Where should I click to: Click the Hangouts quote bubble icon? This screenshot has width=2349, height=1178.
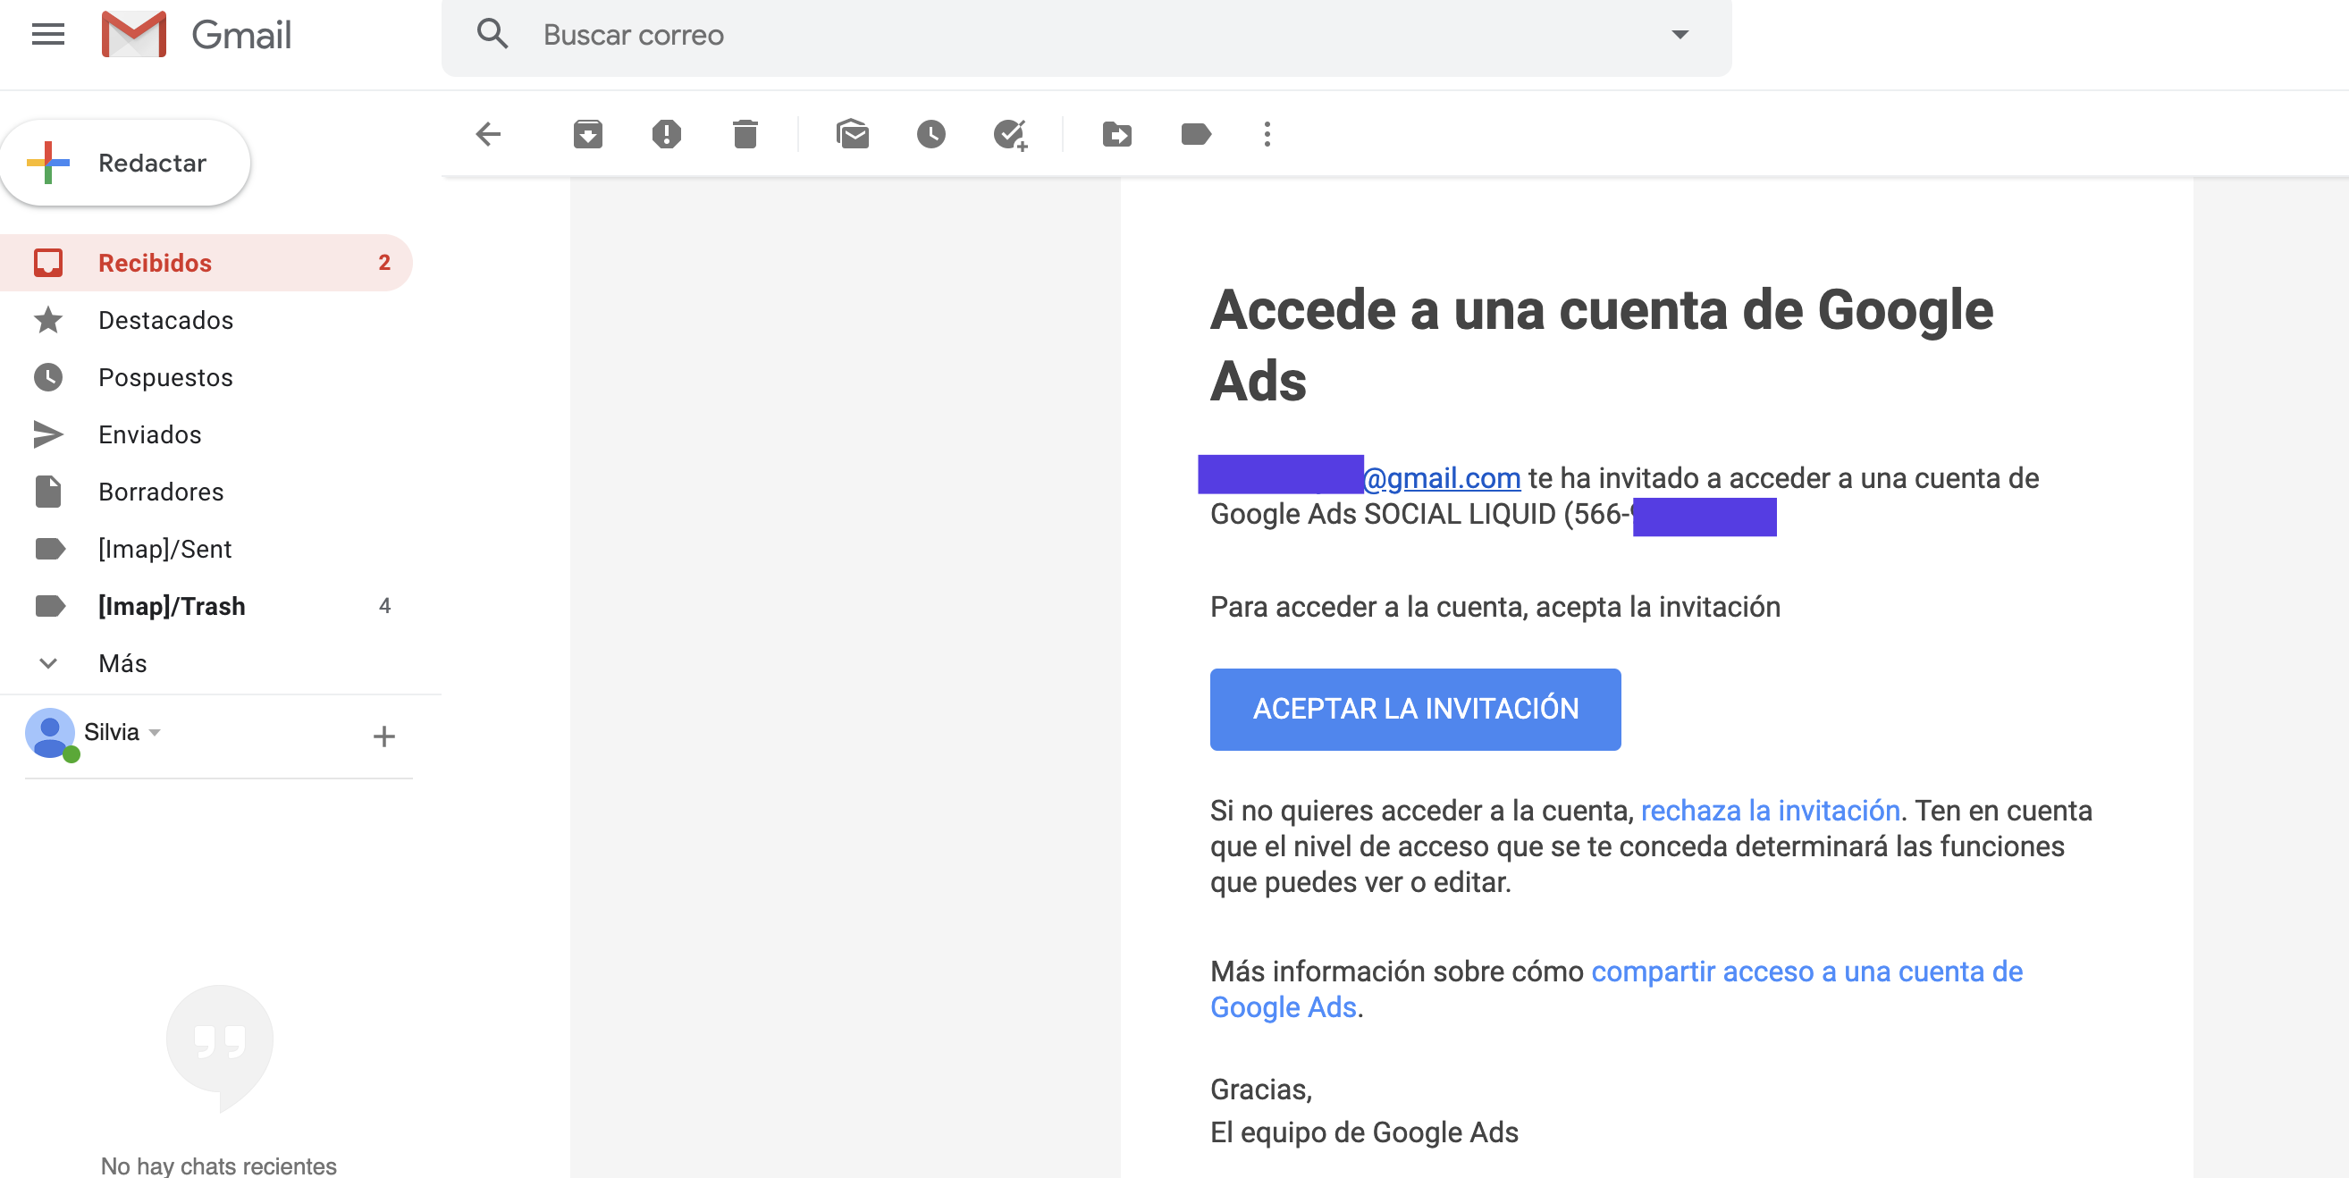(x=220, y=1047)
